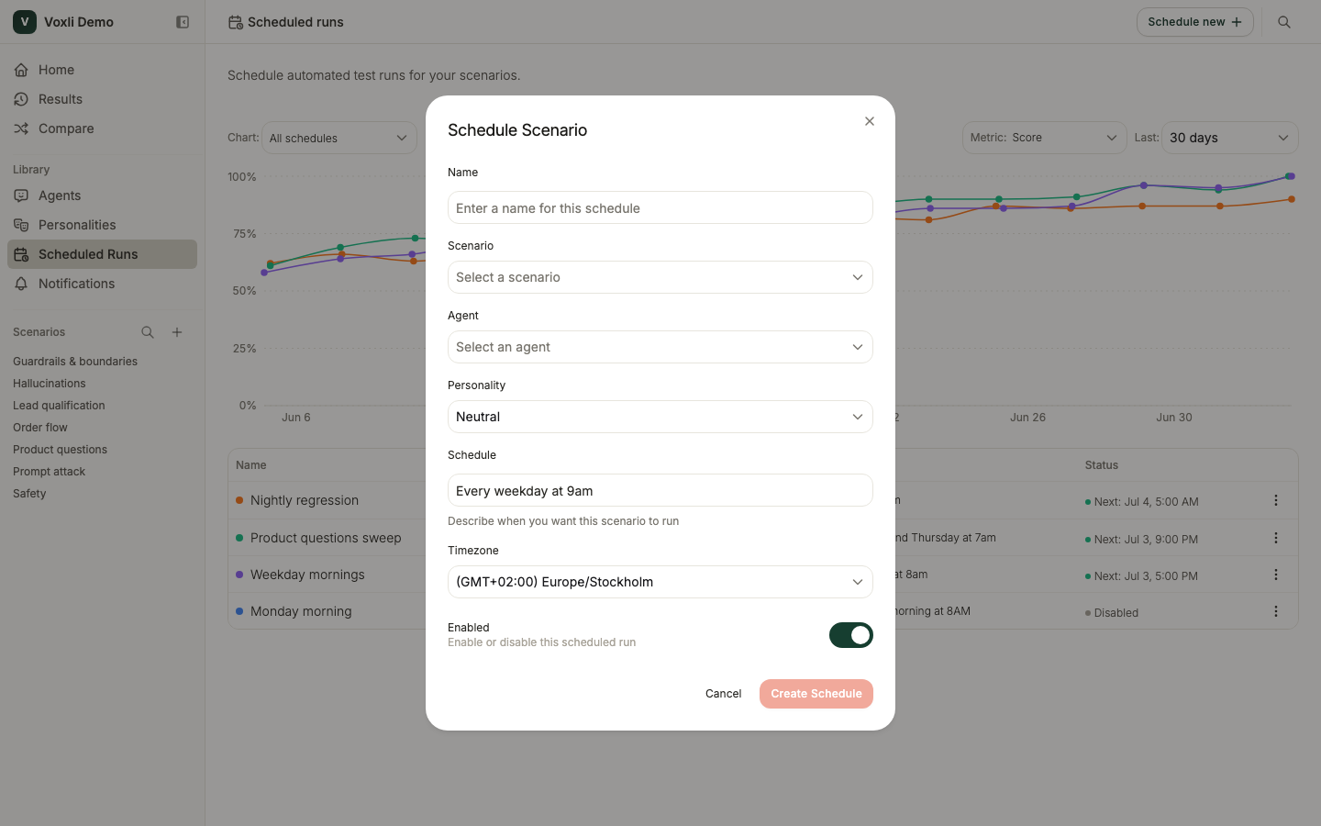Go to Results in sidebar
This screenshot has height=826, width=1321.
(x=102, y=99)
